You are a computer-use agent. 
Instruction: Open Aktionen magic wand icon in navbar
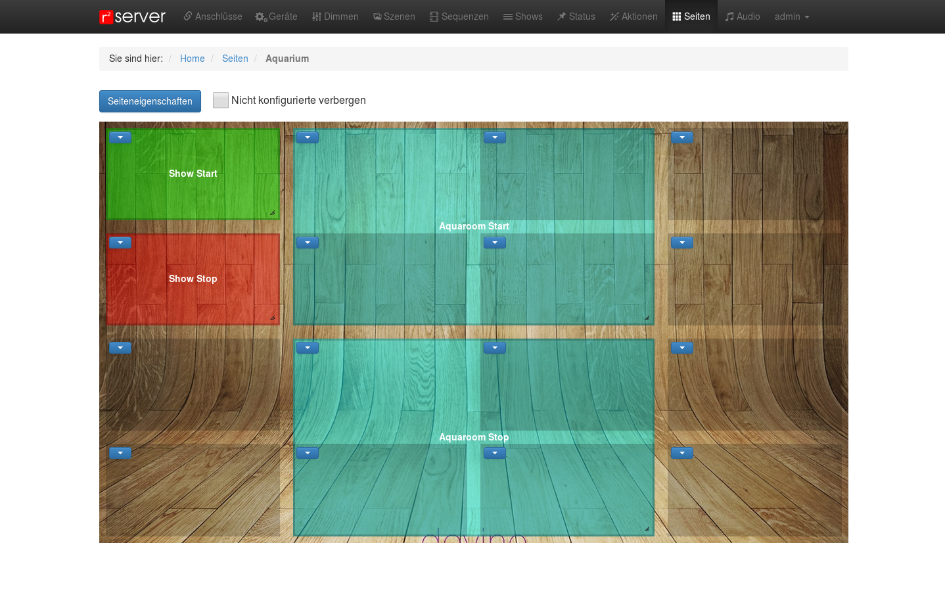pos(614,16)
